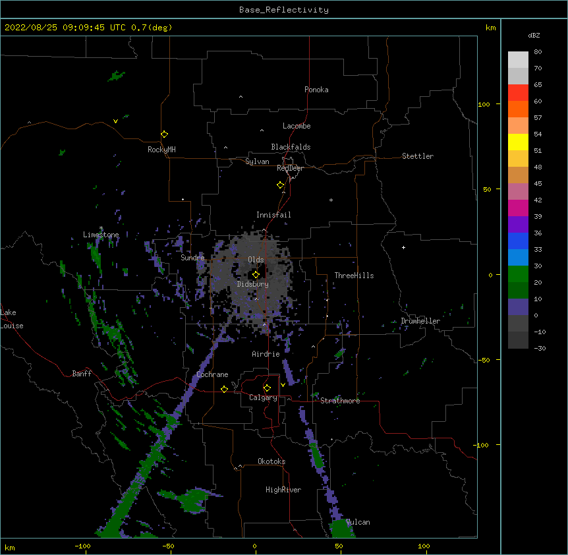This screenshot has height=555, width=568.
Task: Click the Airdrie city label
Action: point(266,354)
